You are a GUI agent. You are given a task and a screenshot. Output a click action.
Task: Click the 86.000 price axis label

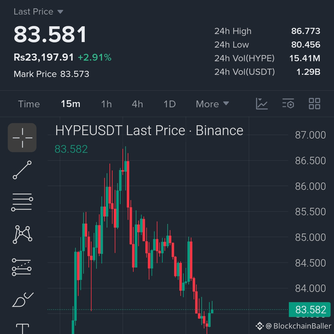pyautogui.click(x=310, y=186)
